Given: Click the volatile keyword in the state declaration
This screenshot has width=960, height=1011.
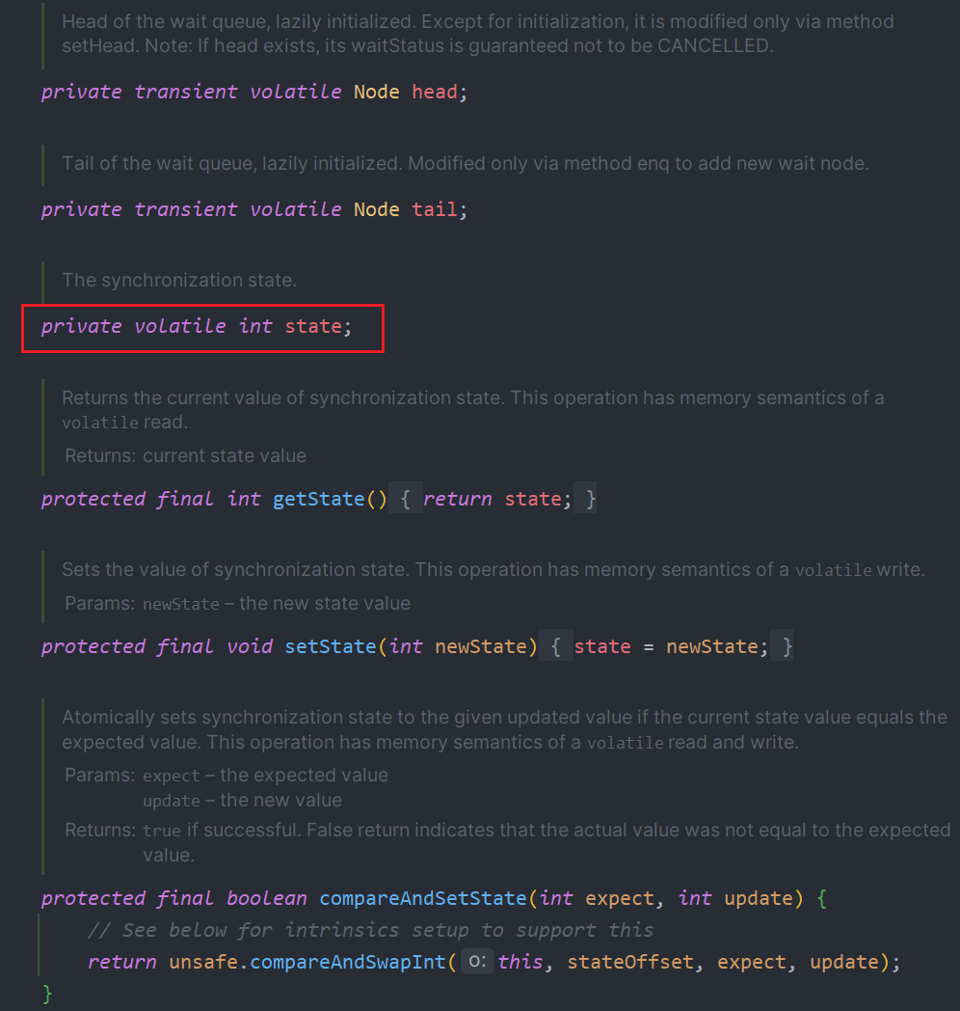Looking at the screenshot, I should pyautogui.click(x=180, y=327).
